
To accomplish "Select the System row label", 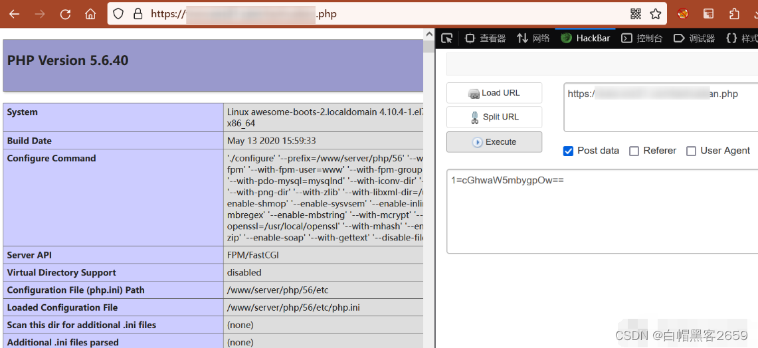I will tap(22, 112).
